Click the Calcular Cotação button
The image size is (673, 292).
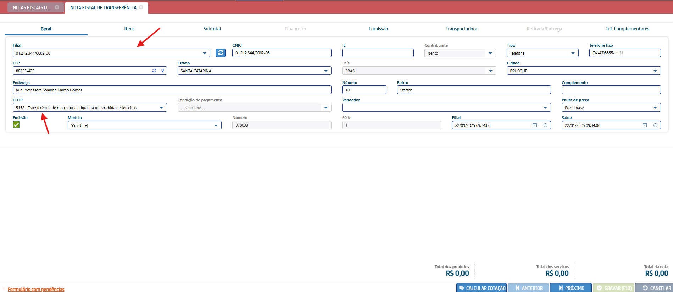482,288
